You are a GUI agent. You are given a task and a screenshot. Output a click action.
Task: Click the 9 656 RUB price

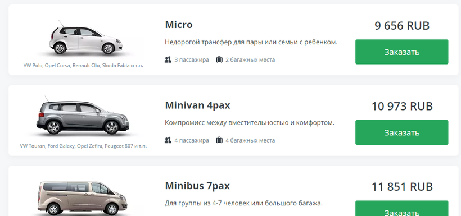402,26
